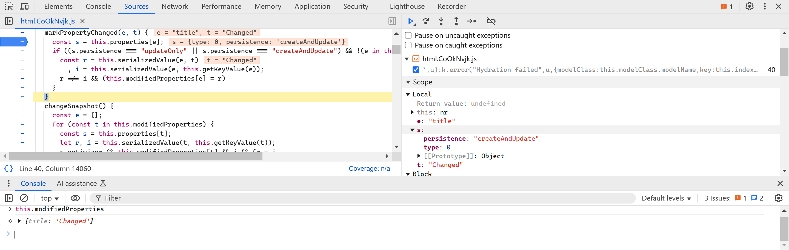Click the gutter next to 'changeSnapshot() {'
The height and width of the screenshot is (250, 789).
22,106
